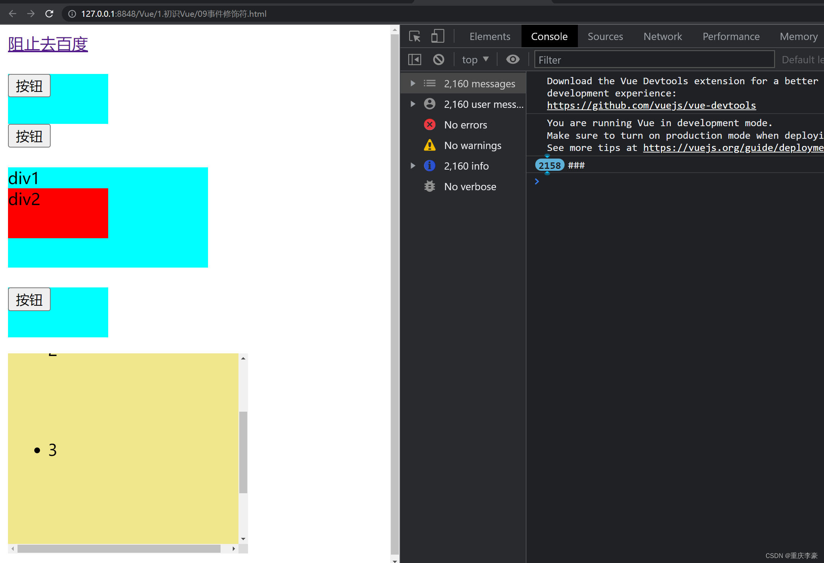Open the Network tab
Screen dimensions: 824x563
pyautogui.click(x=662, y=37)
